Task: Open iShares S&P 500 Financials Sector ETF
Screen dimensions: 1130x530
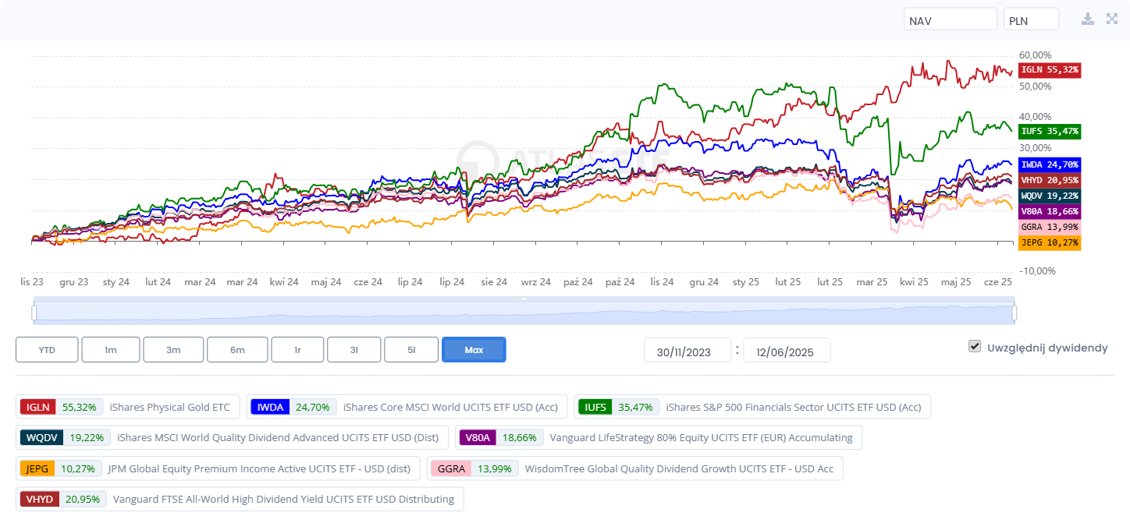Action: tap(794, 407)
